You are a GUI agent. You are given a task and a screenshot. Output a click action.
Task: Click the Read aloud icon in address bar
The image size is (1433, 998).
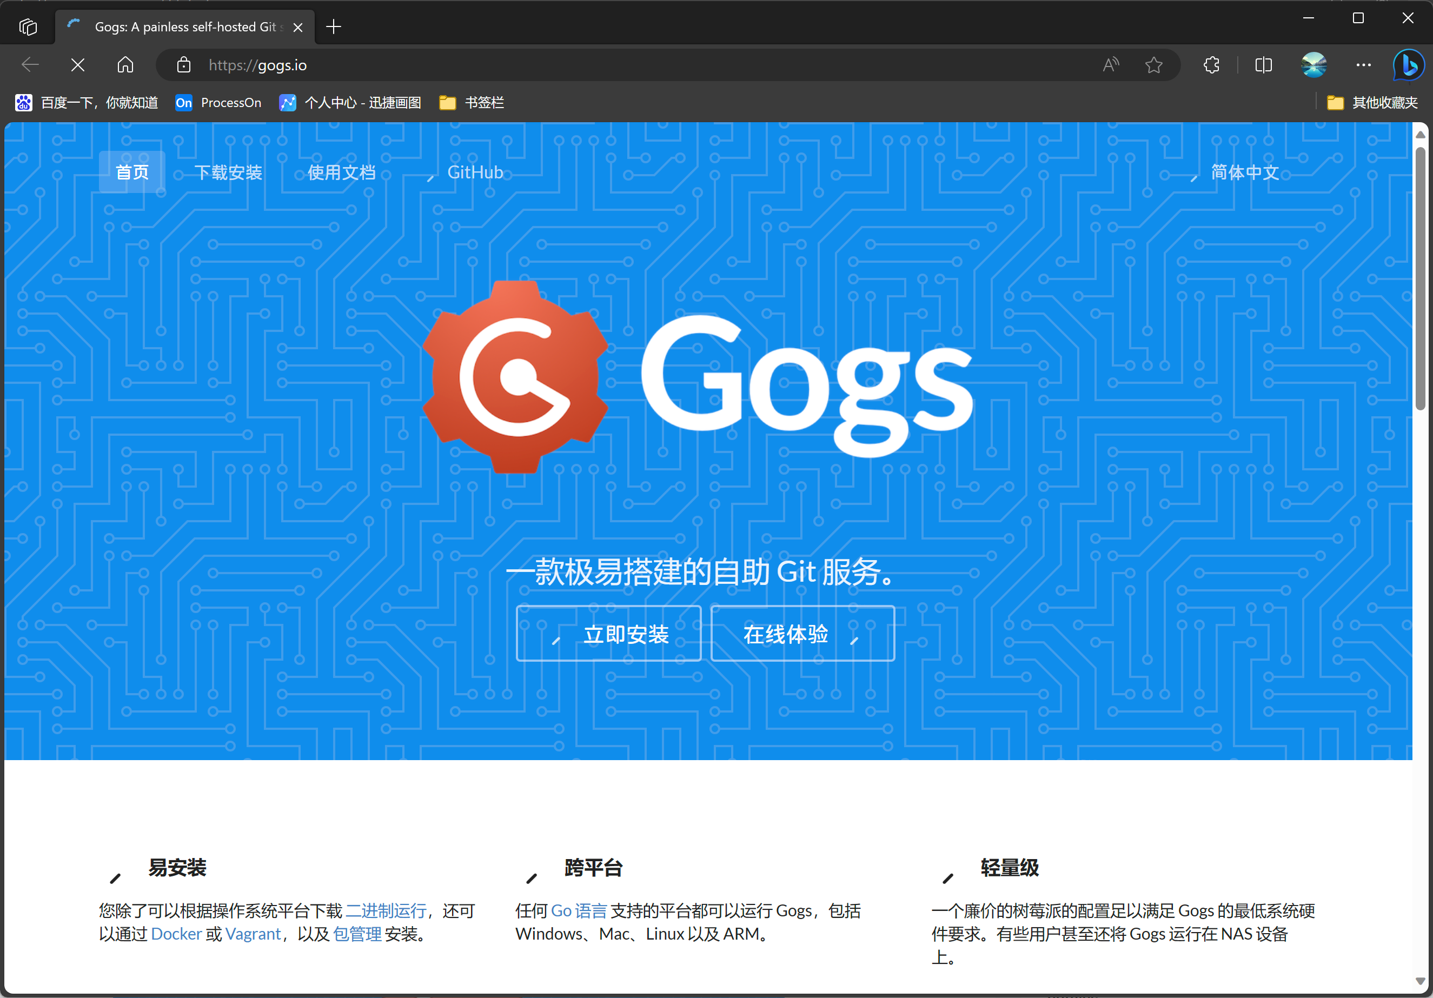pos(1110,65)
